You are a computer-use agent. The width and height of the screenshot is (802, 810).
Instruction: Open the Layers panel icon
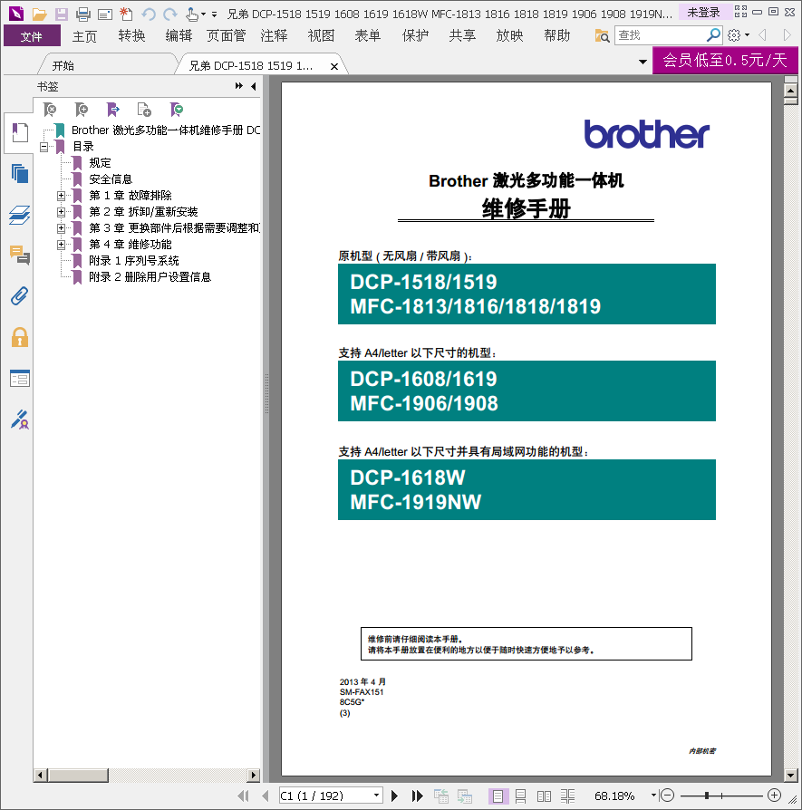tap(20, 215)
